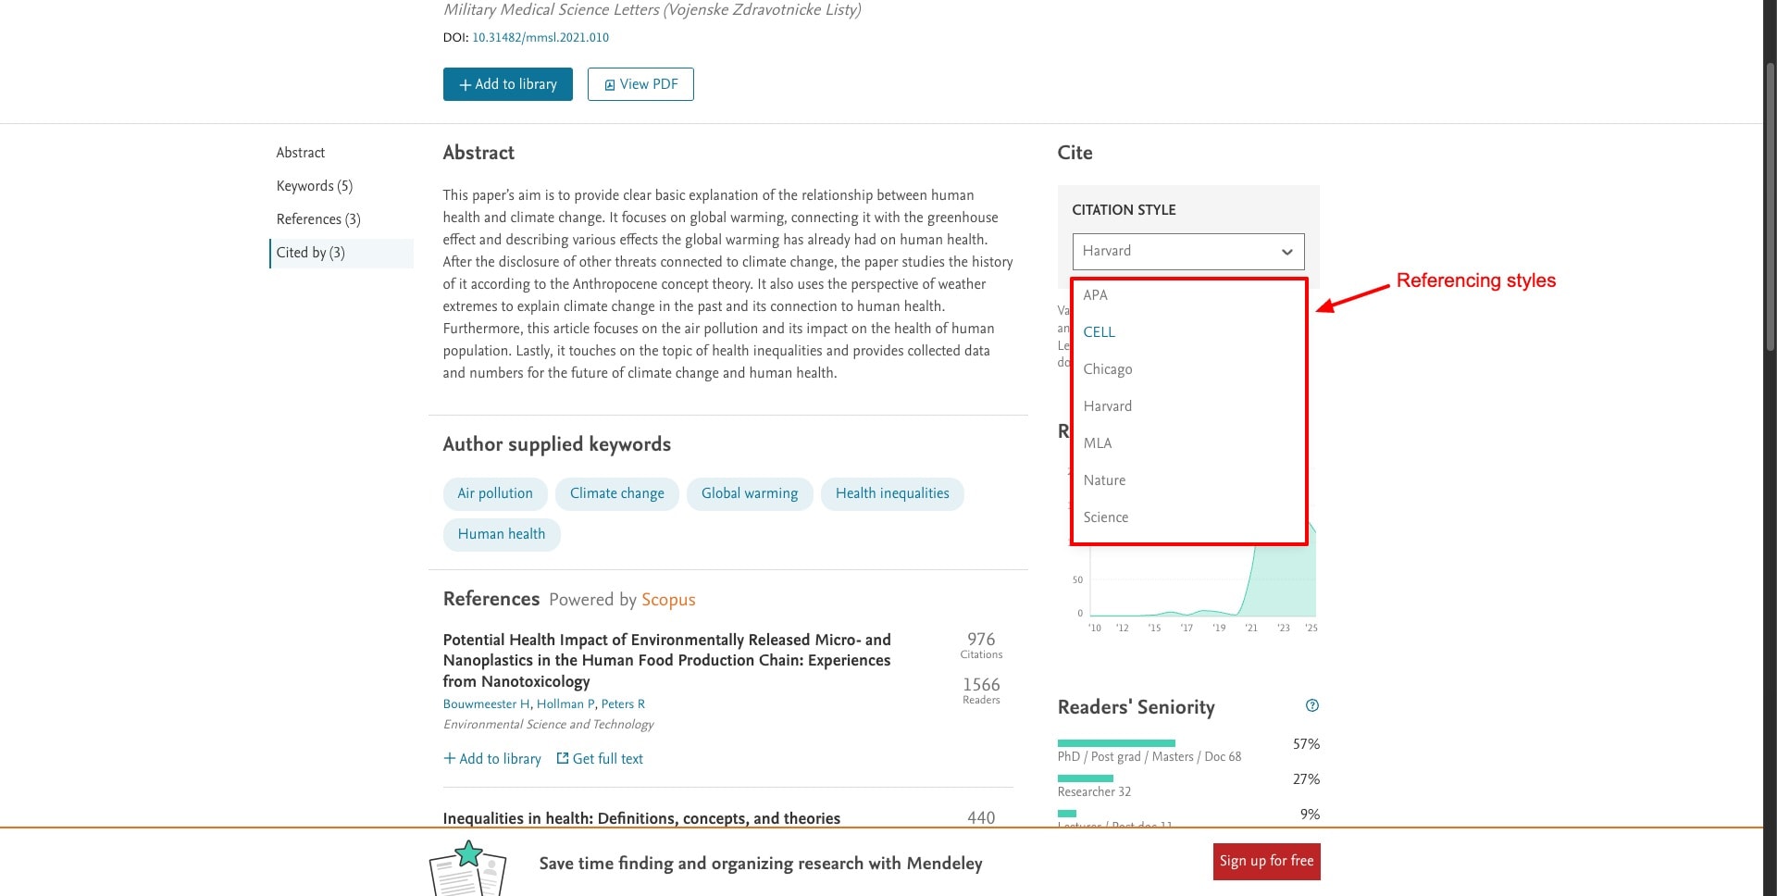Click the Scopus link beside References
The image size is (1777, 896).
(x=668, y=600)
